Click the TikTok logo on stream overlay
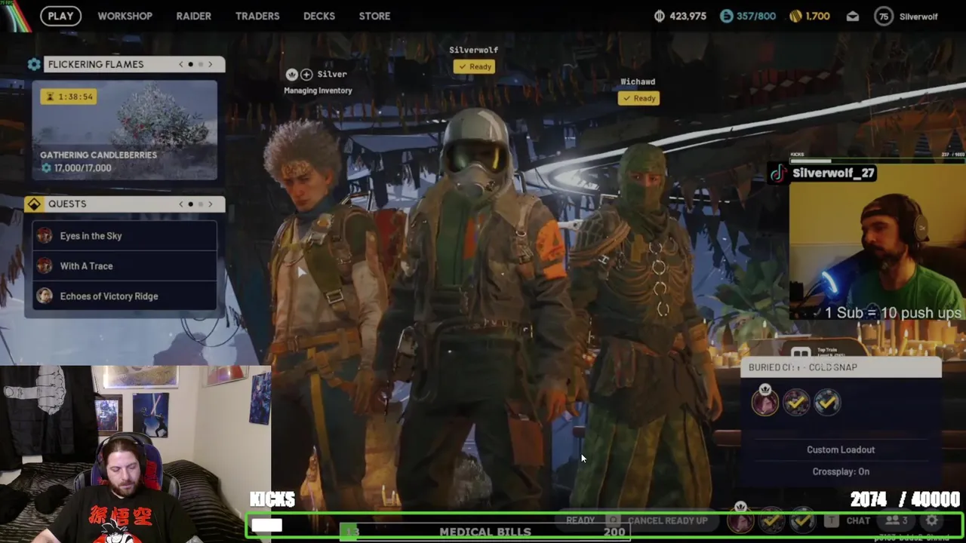This screenshot has height=543, width=966. click(778, 173)
